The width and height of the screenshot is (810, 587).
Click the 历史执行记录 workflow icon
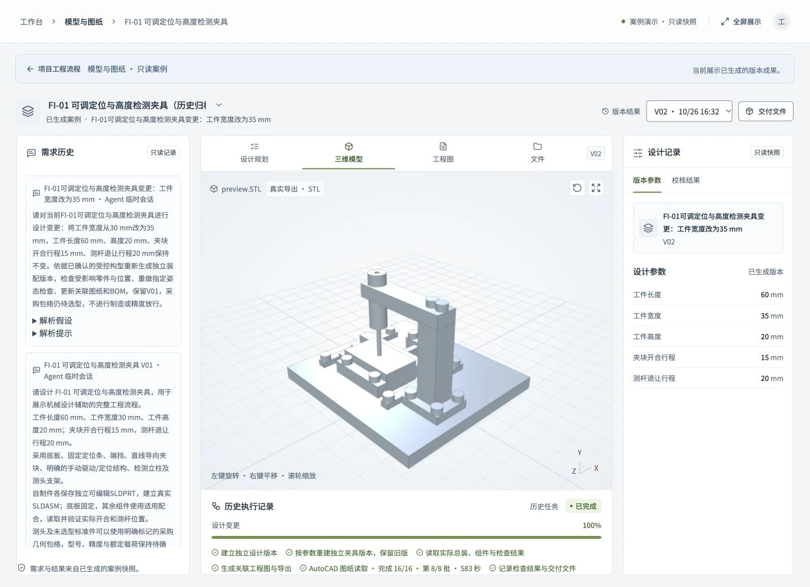216,506
